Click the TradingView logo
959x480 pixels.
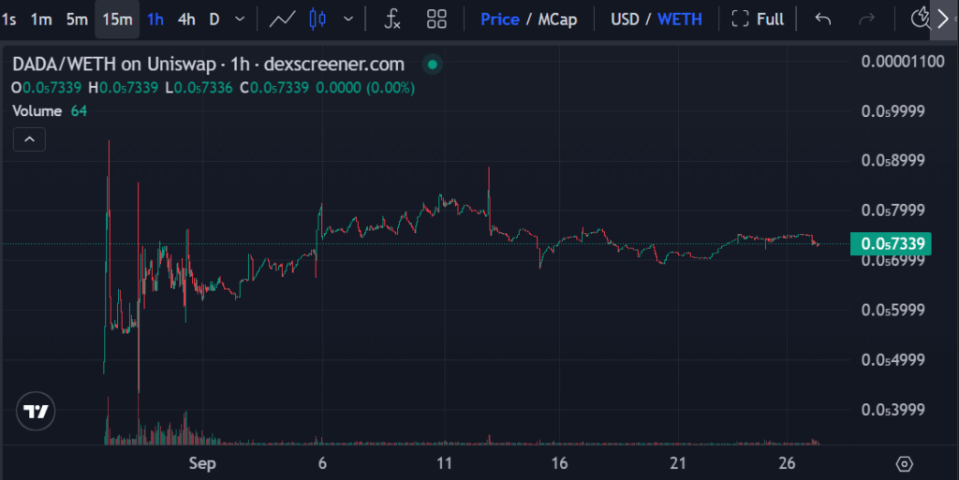[37, 412]
